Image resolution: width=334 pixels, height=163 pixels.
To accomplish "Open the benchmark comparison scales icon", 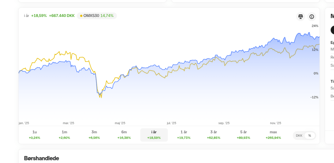I will (x=301, y=17).
